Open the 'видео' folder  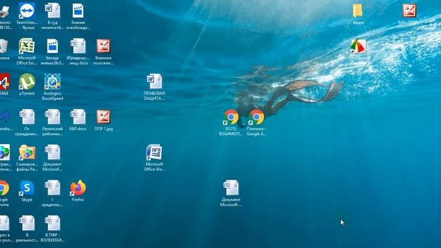coord(358,11)
